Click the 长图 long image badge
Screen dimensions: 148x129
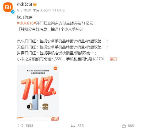[x=55, y=119]
